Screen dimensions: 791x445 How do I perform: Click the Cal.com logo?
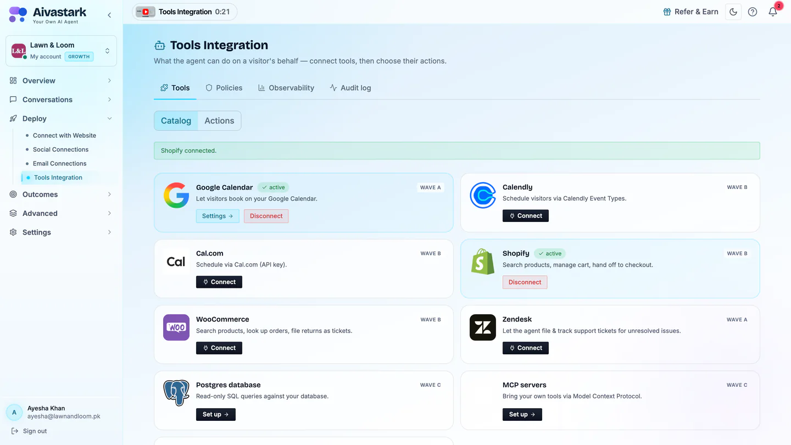coord(176,262)
